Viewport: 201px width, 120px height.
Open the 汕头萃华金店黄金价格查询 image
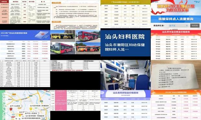coord(176,45)
